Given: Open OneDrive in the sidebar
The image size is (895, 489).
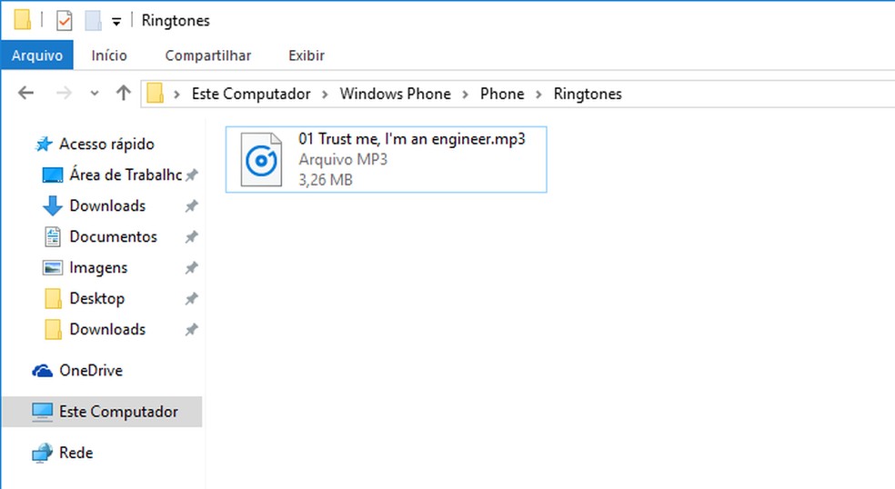Looking at the screenshot, I should pyautogui.click(x=91, y=370).
